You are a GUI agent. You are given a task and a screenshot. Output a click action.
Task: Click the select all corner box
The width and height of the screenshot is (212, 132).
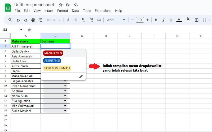(x=5, y=36)
